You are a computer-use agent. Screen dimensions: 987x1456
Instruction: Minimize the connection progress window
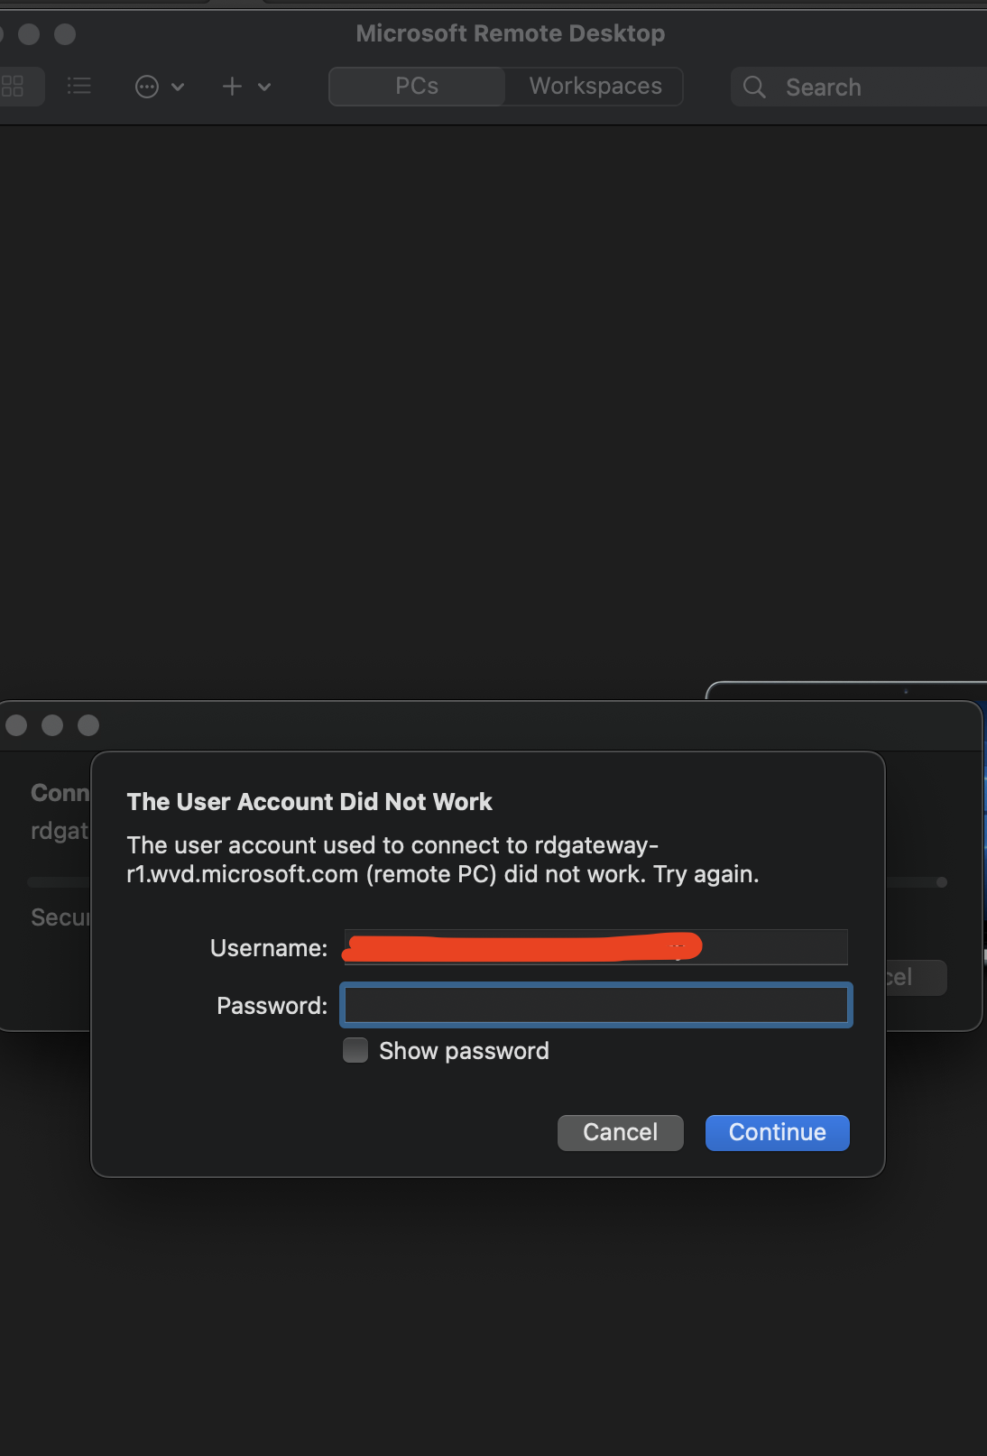pos(52,725)
